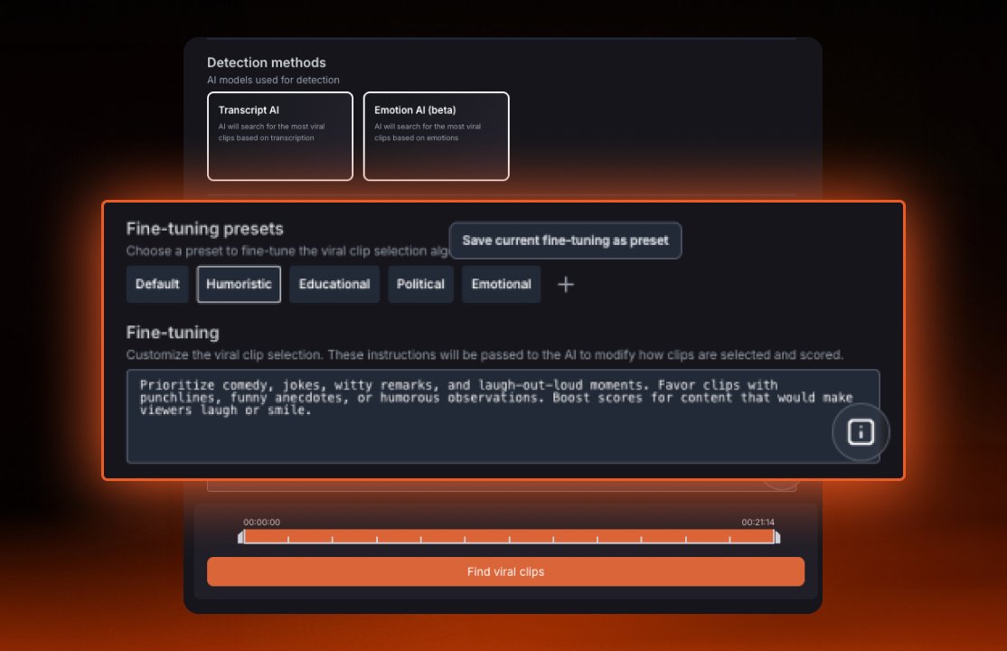Switch to the Political preset
The image size is (1007, 651).
[x=420, y=284]
